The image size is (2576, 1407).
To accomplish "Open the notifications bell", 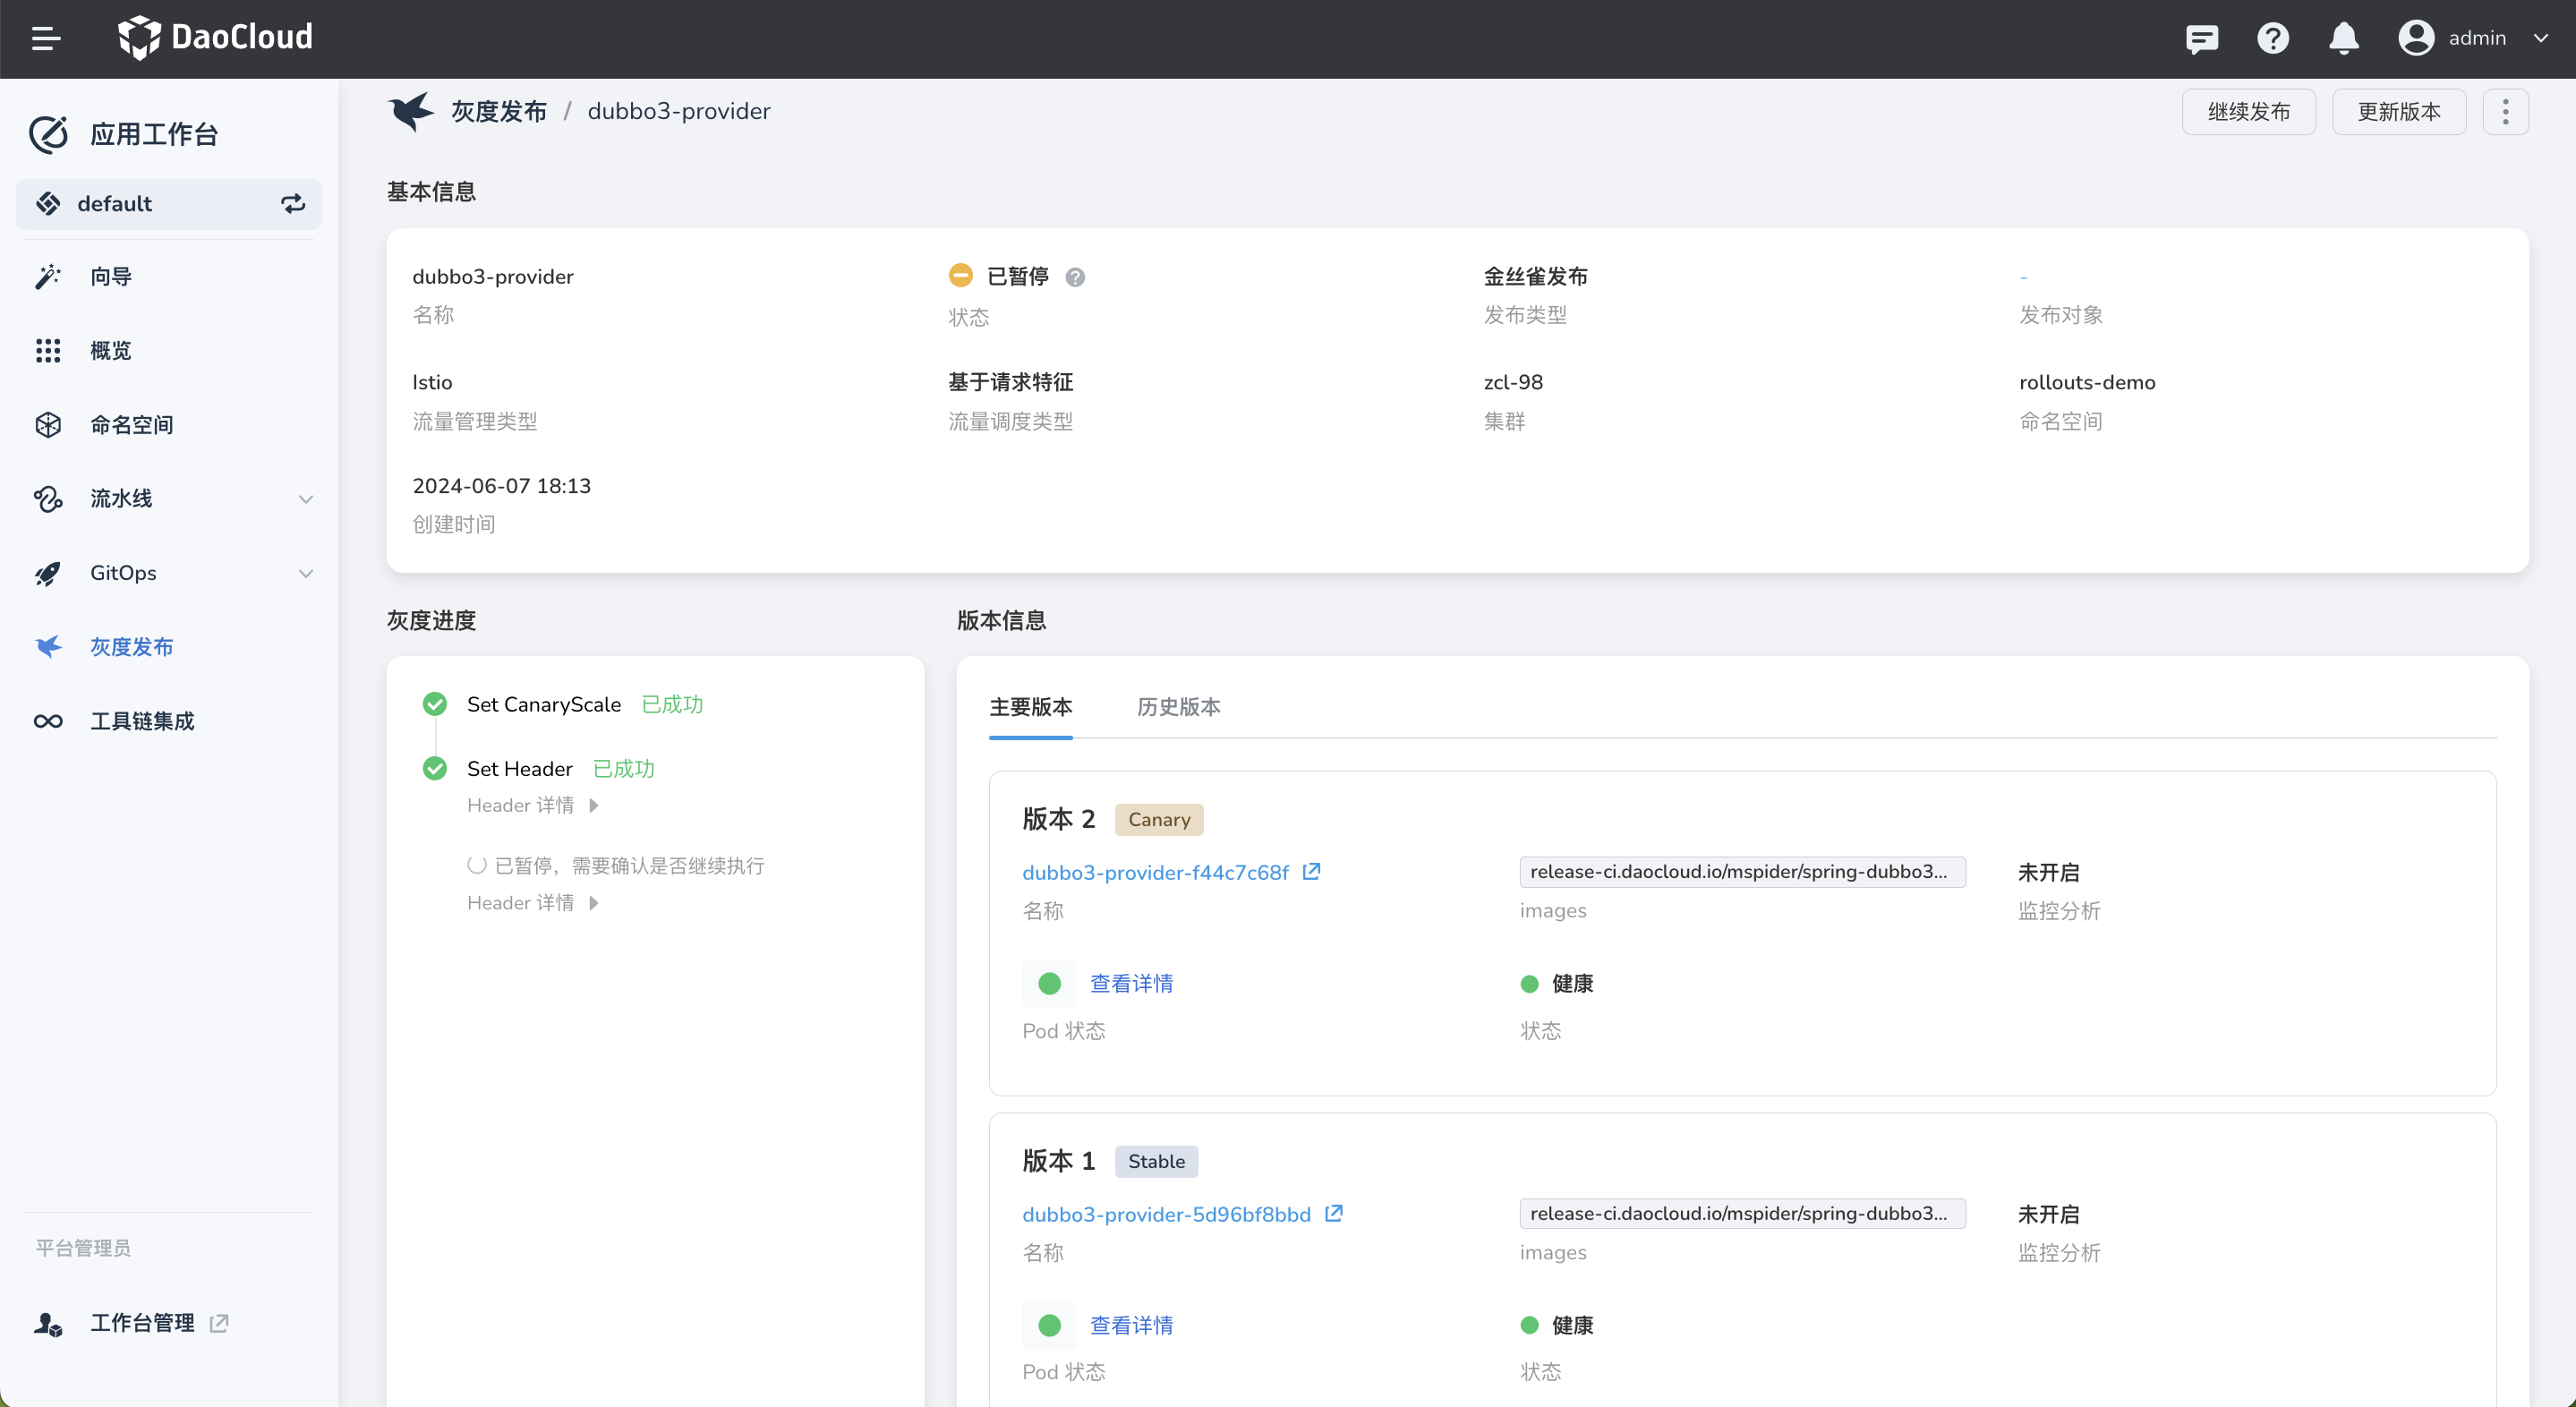I will pos(2343,38).
